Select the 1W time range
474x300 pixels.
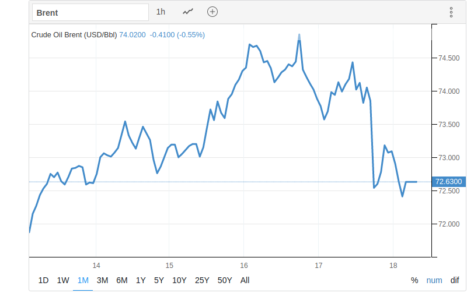63,280
